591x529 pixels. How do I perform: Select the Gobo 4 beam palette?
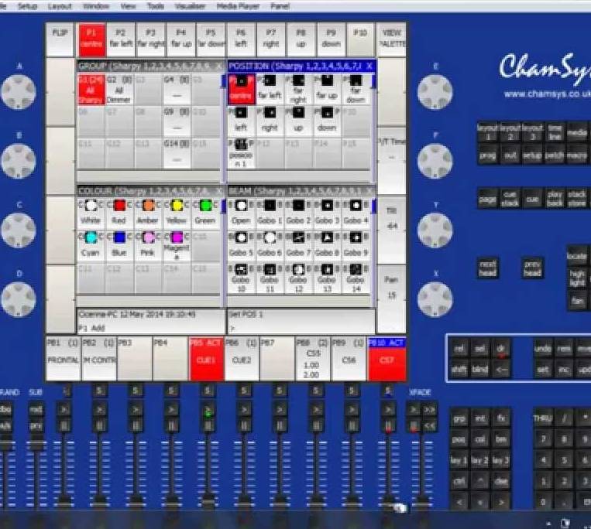(x=356, y=213)
